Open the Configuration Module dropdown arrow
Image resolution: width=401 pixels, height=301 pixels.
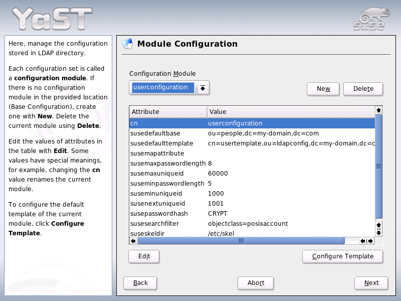tap(203, 88)
